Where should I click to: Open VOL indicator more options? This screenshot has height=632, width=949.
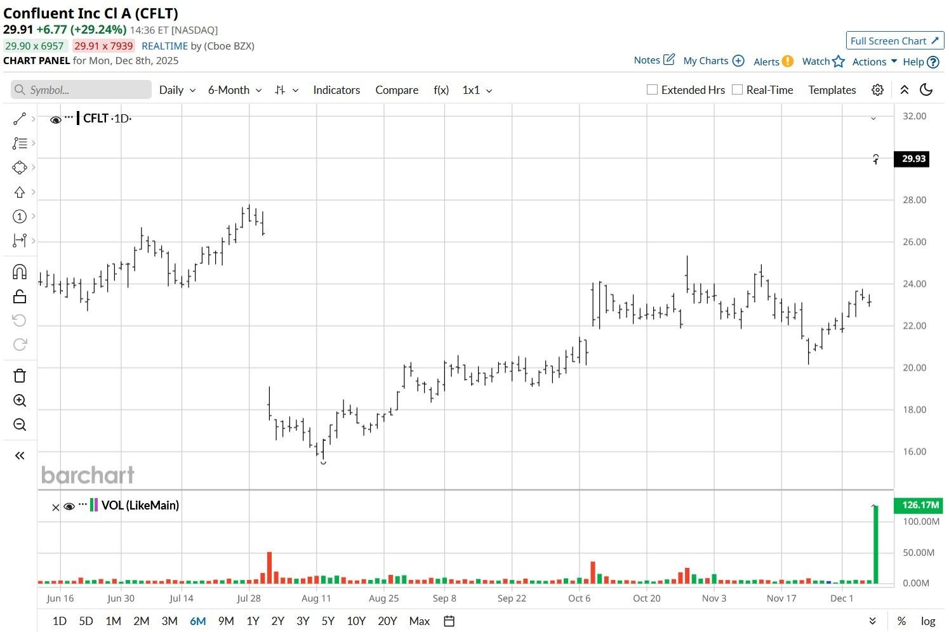tap(83, 504)
